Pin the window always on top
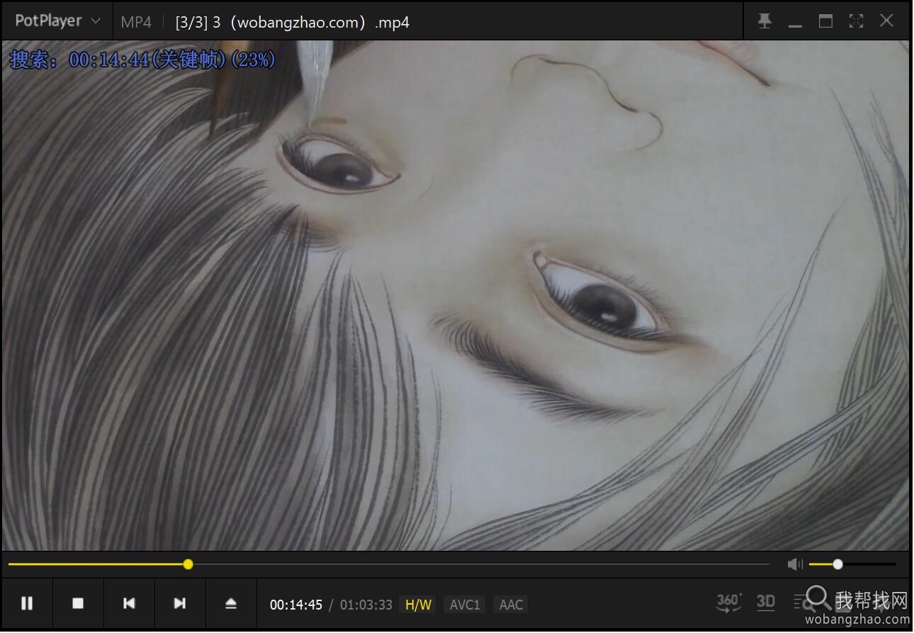The image size is (914, 633). [765, 21]
